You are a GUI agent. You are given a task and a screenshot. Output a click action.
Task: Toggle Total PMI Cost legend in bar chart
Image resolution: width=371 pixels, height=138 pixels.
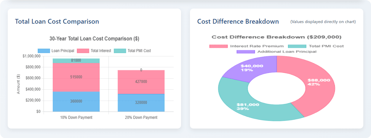coord(139,51)
